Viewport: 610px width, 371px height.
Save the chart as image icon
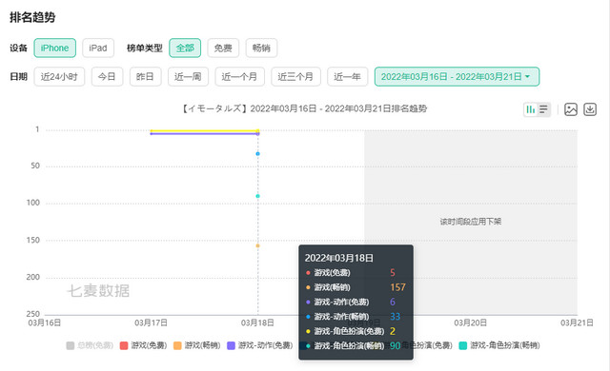click(x=571, y=109)
